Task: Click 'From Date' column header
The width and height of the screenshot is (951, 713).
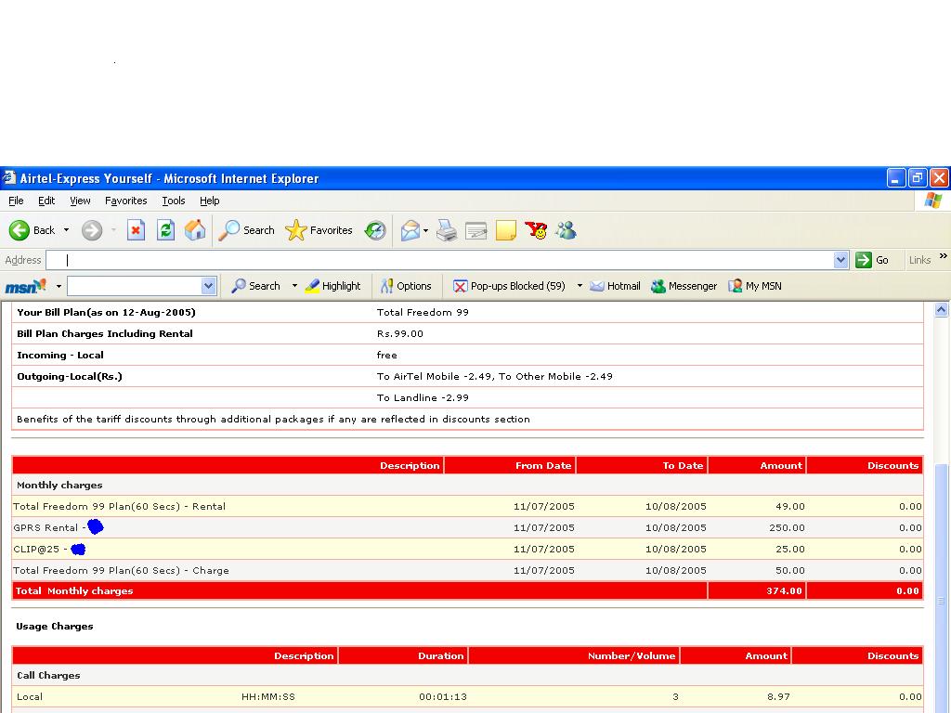Action: click(x=543, y=466)
